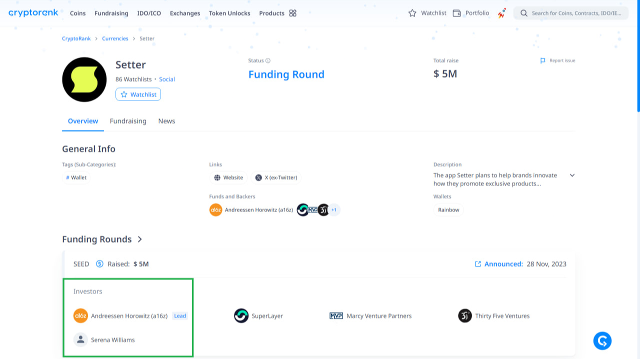This screenshot has height=359, width=640.
Task: Click the Lead badge next to a16z
Action: [x=180, y=316]
